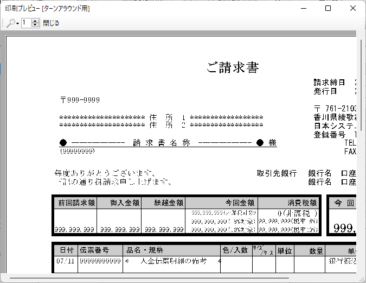Click the 住所2 address line

(161, 125)
